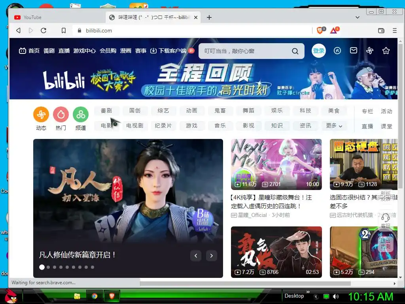The width and height of the screenshot is (405, 304).
Task: Open the 固态硬盘 video thumbnail
Action: coord(364,164)
